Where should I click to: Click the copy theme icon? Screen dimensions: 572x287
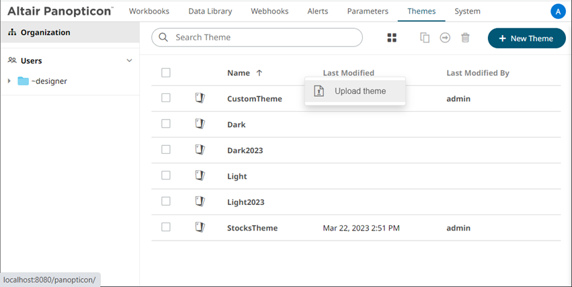425,38
